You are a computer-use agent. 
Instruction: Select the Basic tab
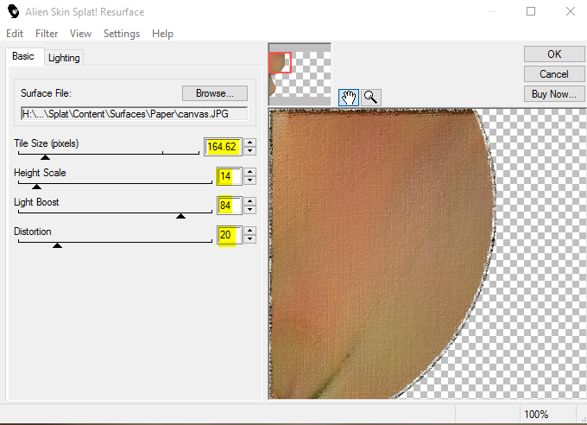tap(23, 56)
